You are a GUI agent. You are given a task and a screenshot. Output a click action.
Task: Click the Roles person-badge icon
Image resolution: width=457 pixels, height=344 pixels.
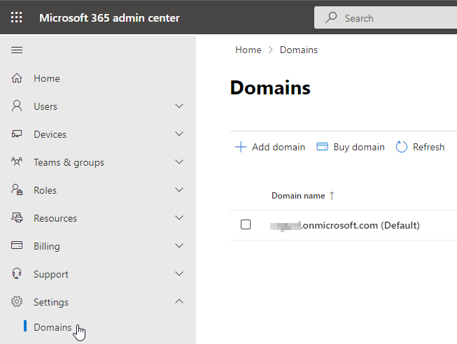[17, 189]
